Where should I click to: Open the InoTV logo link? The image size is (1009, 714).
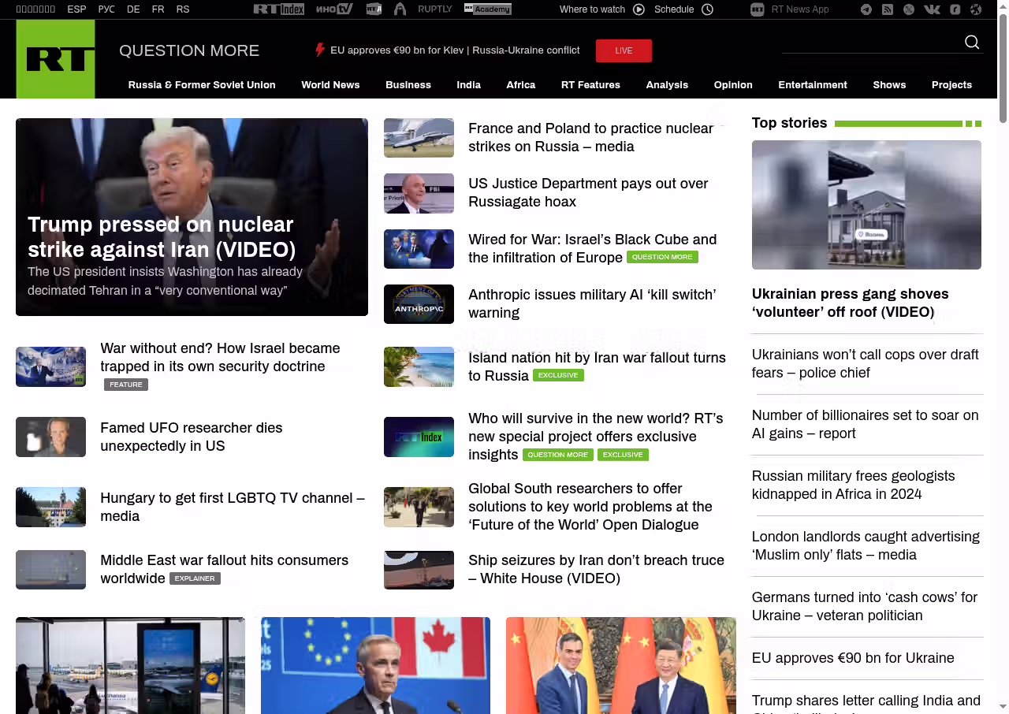(x=334, y=9)
